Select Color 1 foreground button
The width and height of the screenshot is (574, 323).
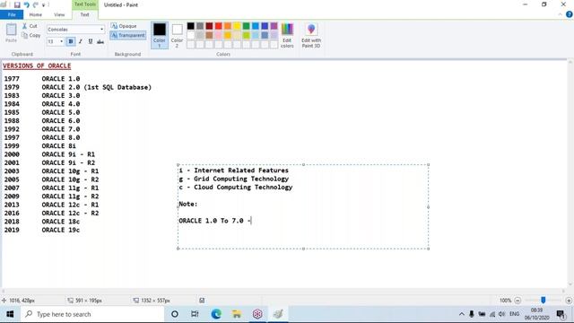160,35
